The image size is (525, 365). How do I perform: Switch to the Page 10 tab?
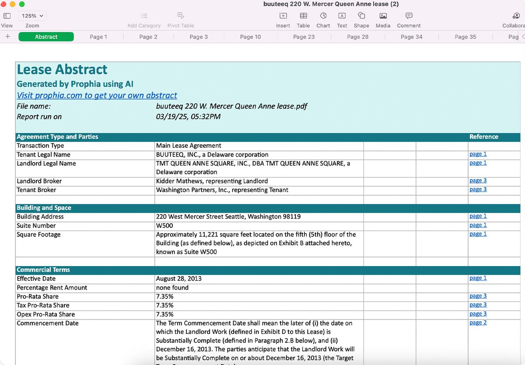250,37
